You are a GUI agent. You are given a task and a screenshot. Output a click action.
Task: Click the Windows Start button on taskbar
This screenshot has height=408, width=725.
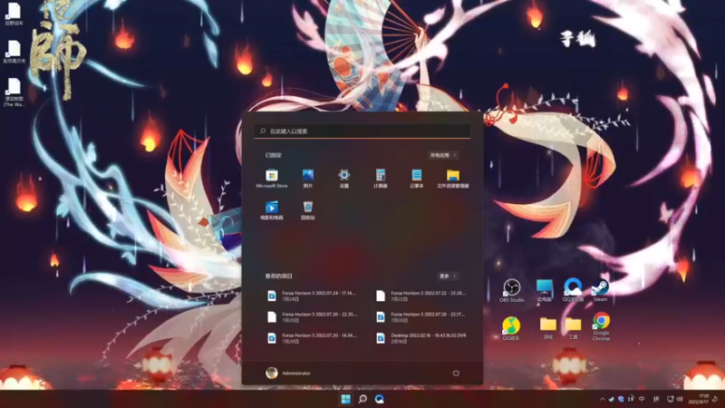pos(345,399)
